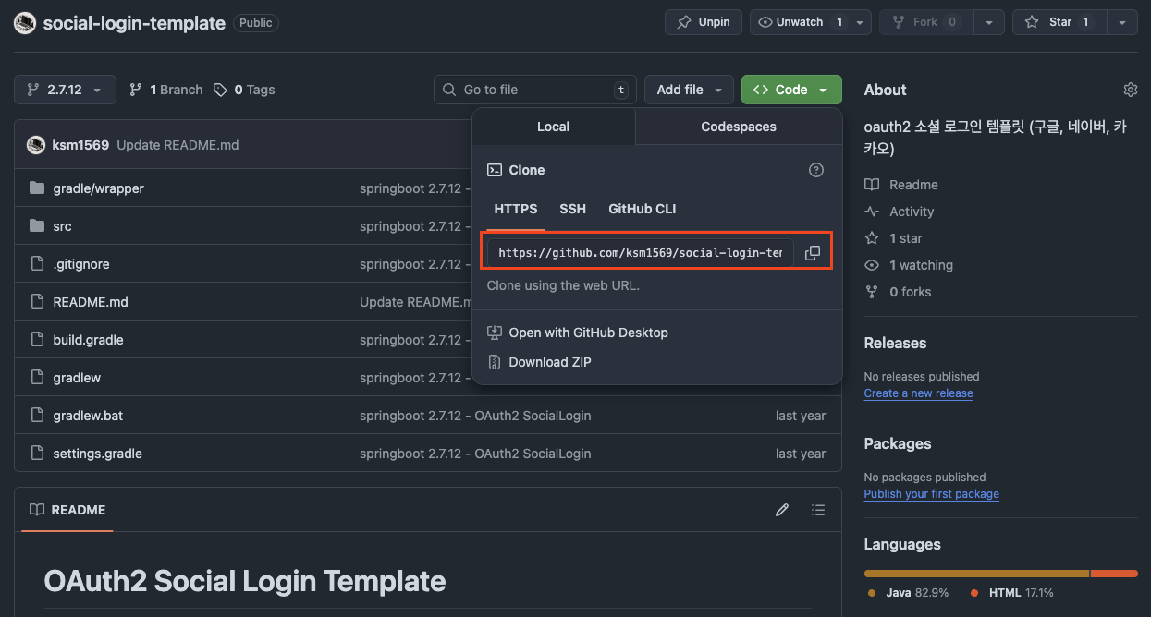Open the Activity link in About
Image resolution: width=1151 pixels, height=617 pixels.
point(900,212)
